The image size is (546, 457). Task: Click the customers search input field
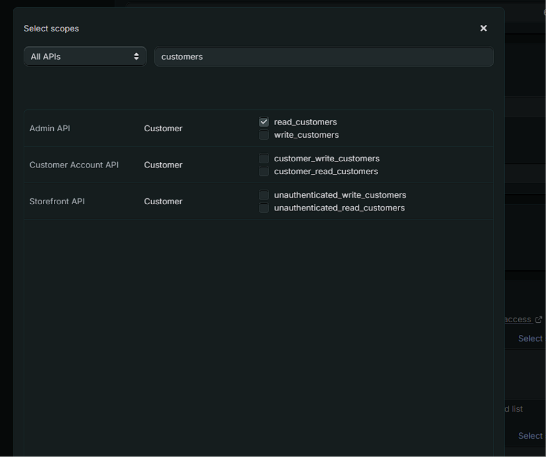click(324, 56)
